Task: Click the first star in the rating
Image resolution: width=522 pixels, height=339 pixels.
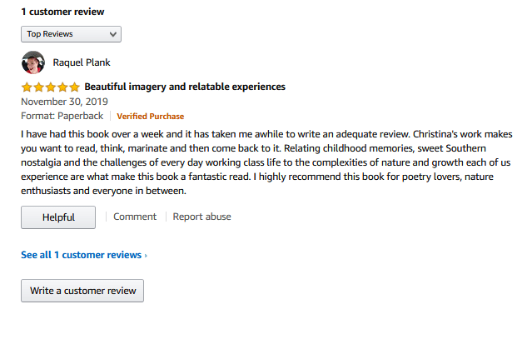Action: click(27, 87)
